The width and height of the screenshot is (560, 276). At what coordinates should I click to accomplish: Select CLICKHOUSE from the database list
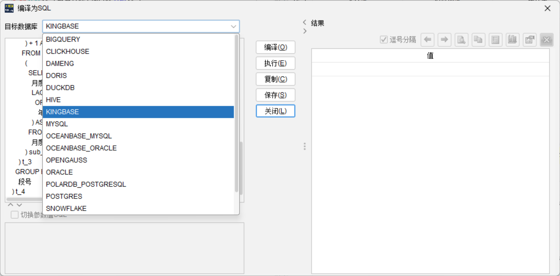coord(138,52)
